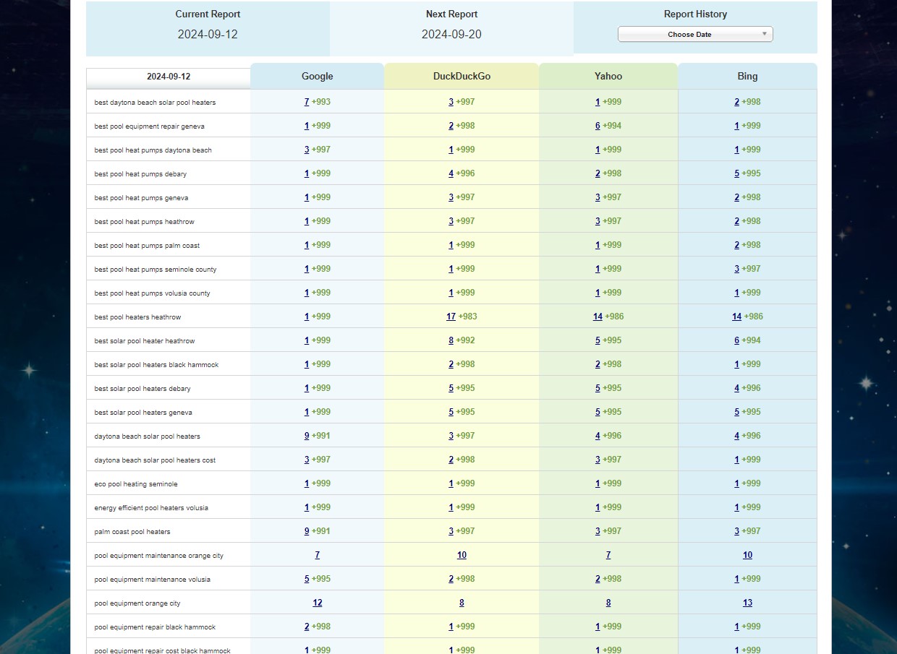Click keyword 'best pool equipment repair geneva'
This screenshot has height=654, width=897.
coord(149,126)
